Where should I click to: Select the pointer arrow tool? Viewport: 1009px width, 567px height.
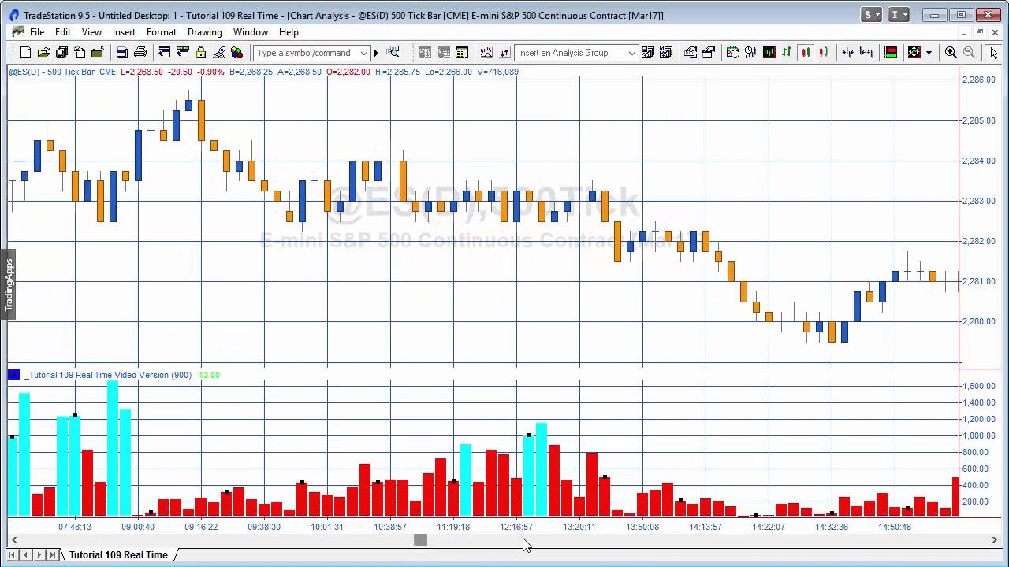[x=994, y=53]
